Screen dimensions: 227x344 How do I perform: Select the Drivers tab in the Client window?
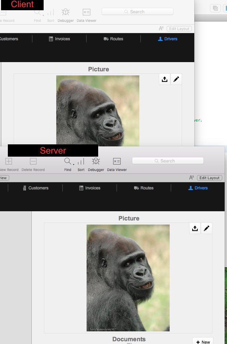(168, 39)
